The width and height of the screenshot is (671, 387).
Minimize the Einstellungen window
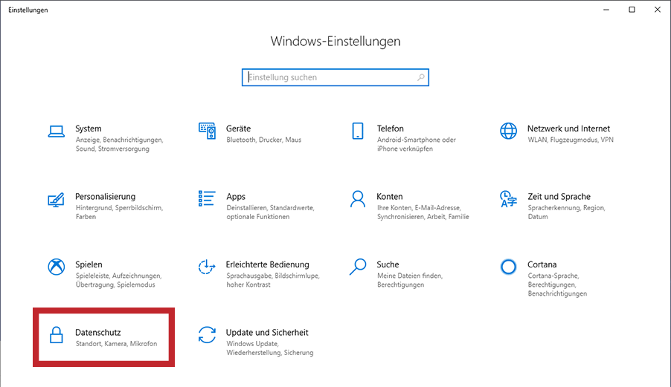pos(606,10)
